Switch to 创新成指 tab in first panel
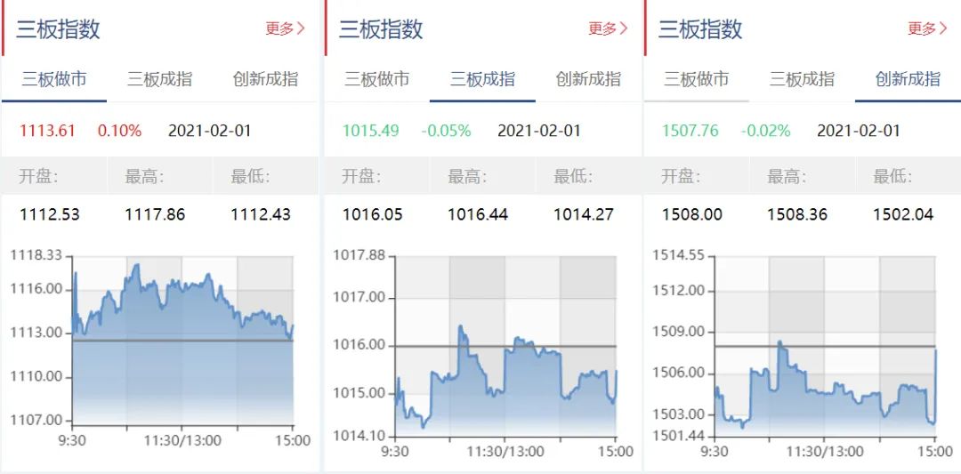Screen dimensions: 961x474 (265, 79)
